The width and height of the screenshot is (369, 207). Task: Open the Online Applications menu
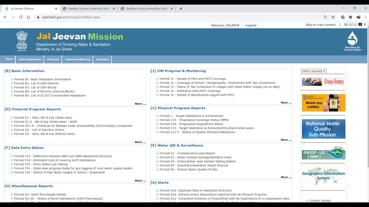point(30,60)
